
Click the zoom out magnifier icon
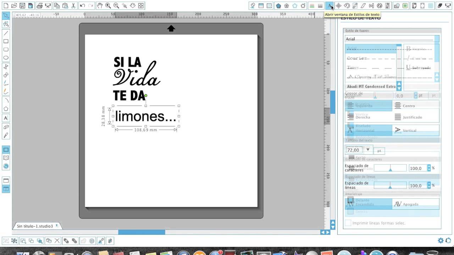pyautogui.click(x=116, y=6)
